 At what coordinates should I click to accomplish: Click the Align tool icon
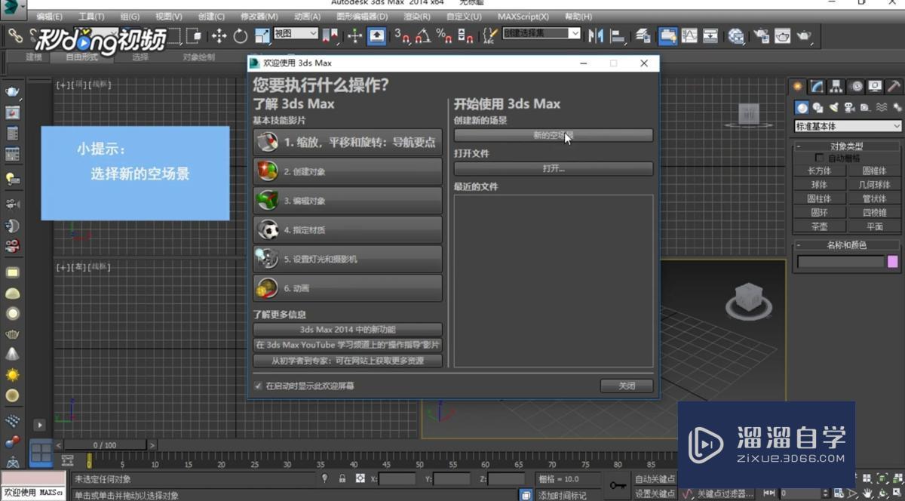coord(618,35)
